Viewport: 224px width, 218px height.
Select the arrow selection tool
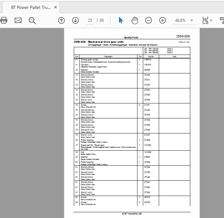coord(121,20)
